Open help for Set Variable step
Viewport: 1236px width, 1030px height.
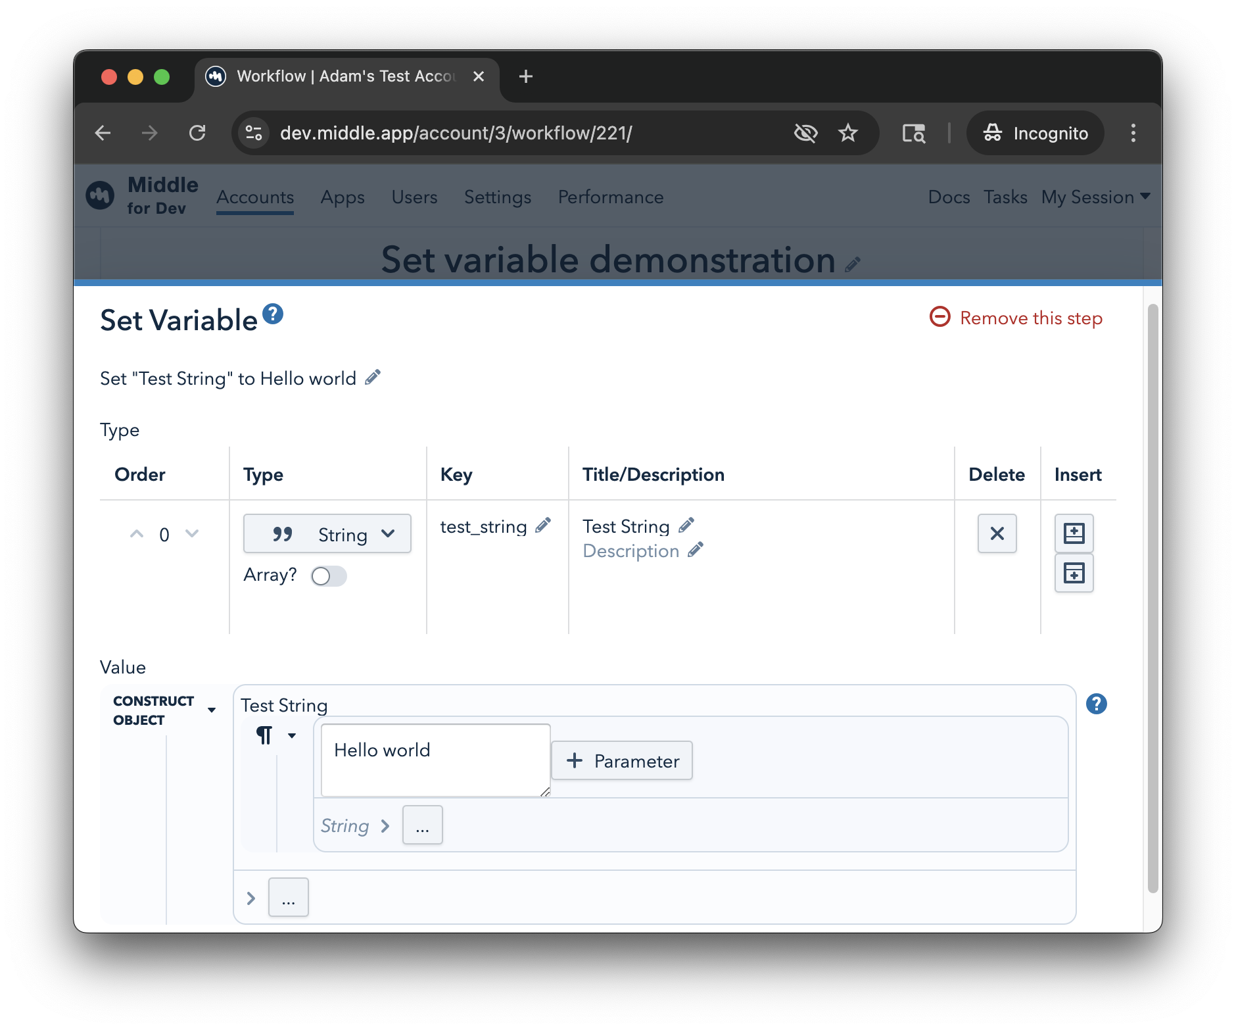[272, 314]
